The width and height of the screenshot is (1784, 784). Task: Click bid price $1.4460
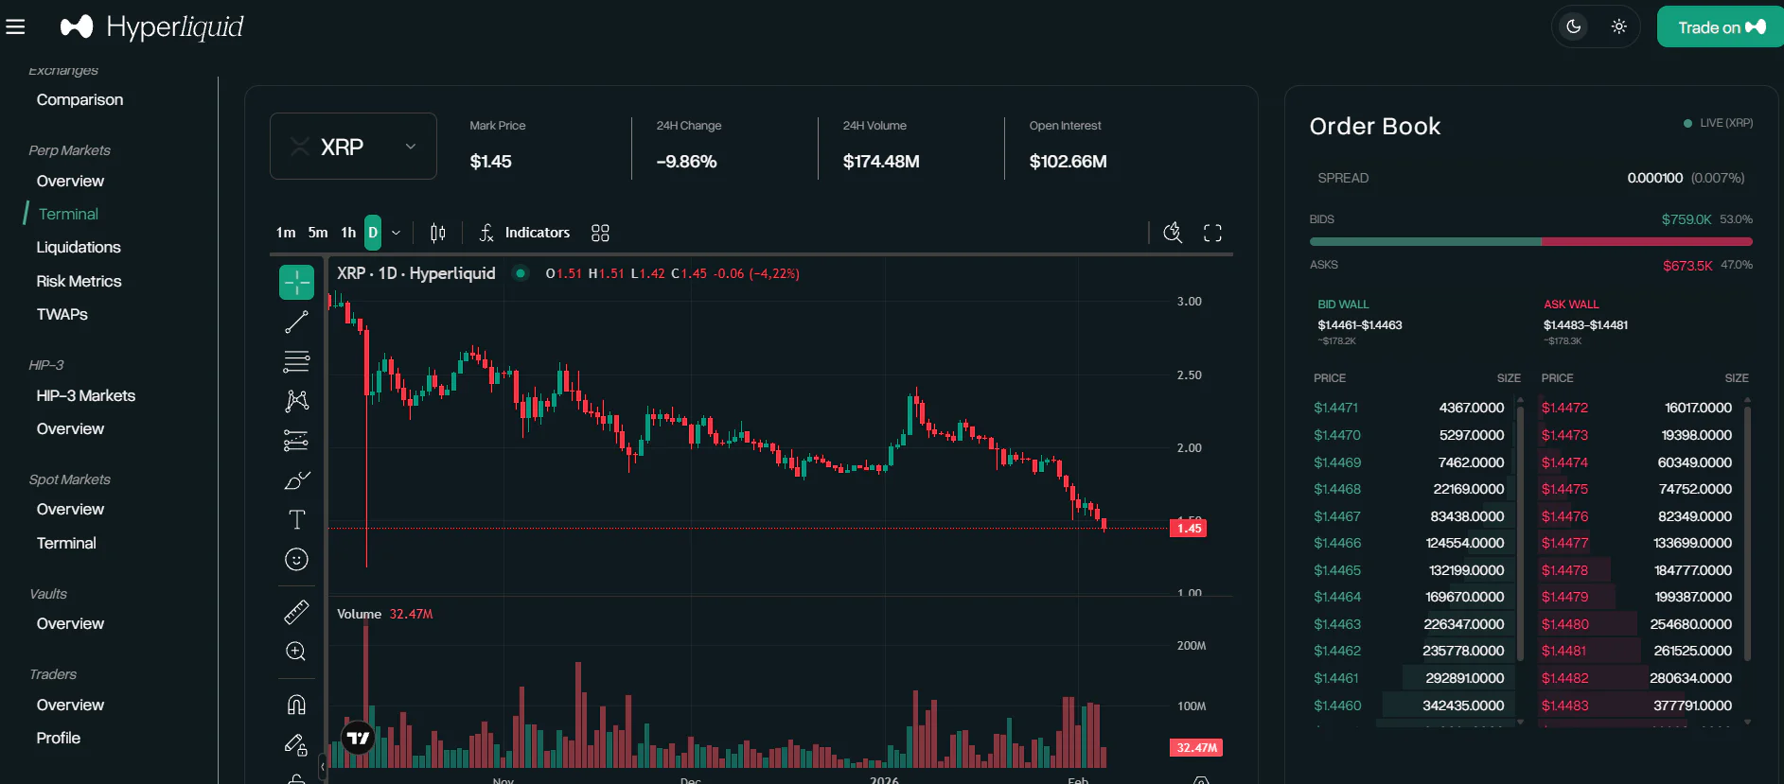pyautogui.click(x=1337, y=706)
